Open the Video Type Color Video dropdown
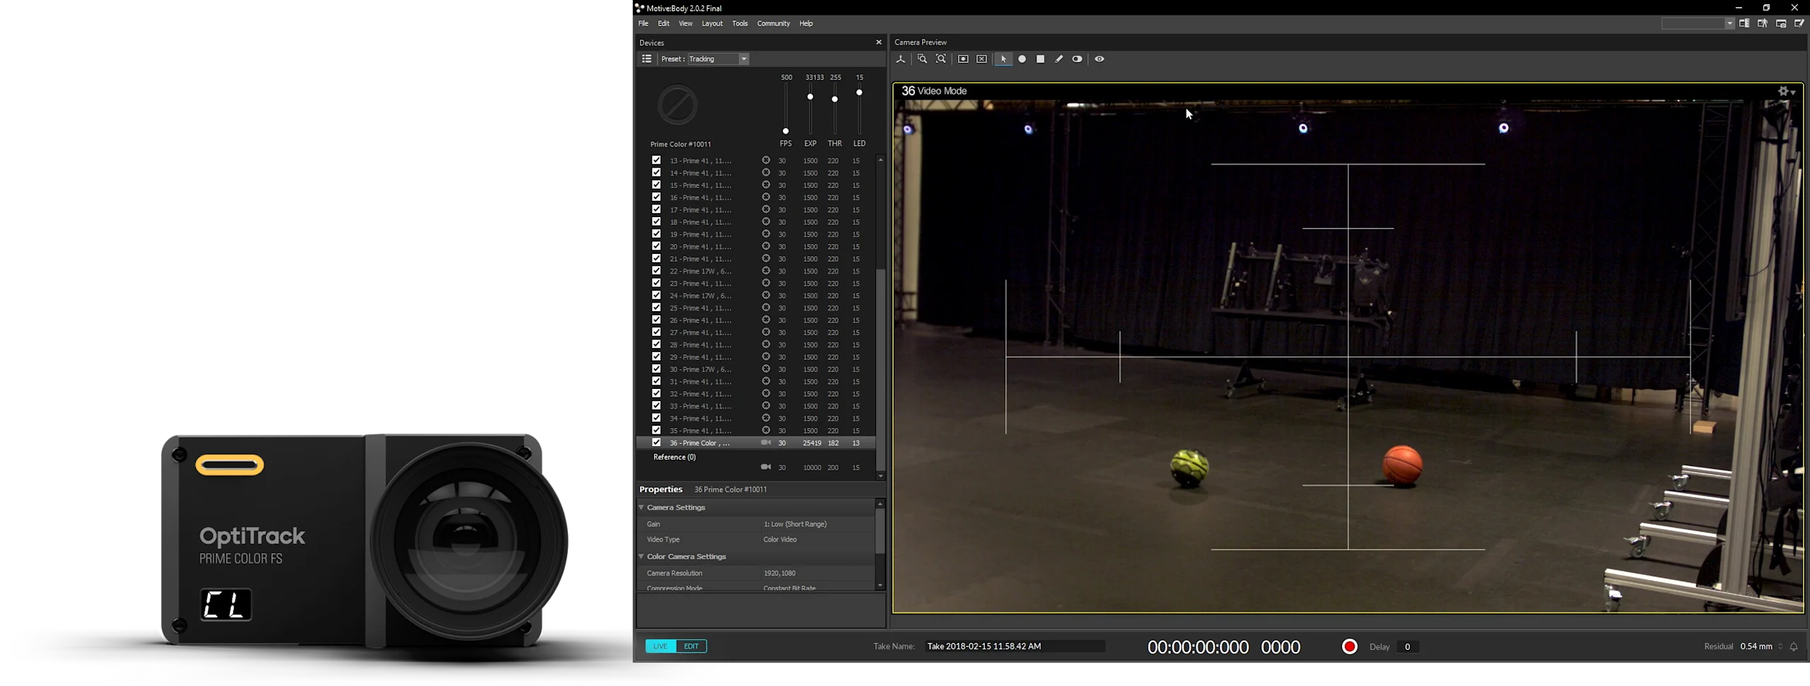This screenshot has height=686, width=1810. pyautogui.click(x=817, y=540)
